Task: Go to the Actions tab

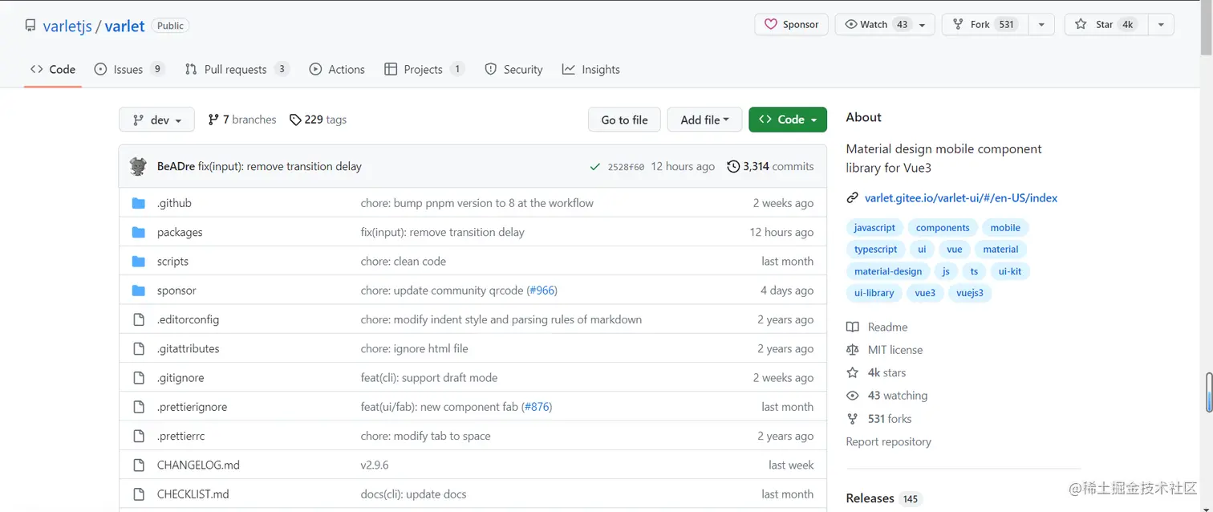Action: click(337, 70)
